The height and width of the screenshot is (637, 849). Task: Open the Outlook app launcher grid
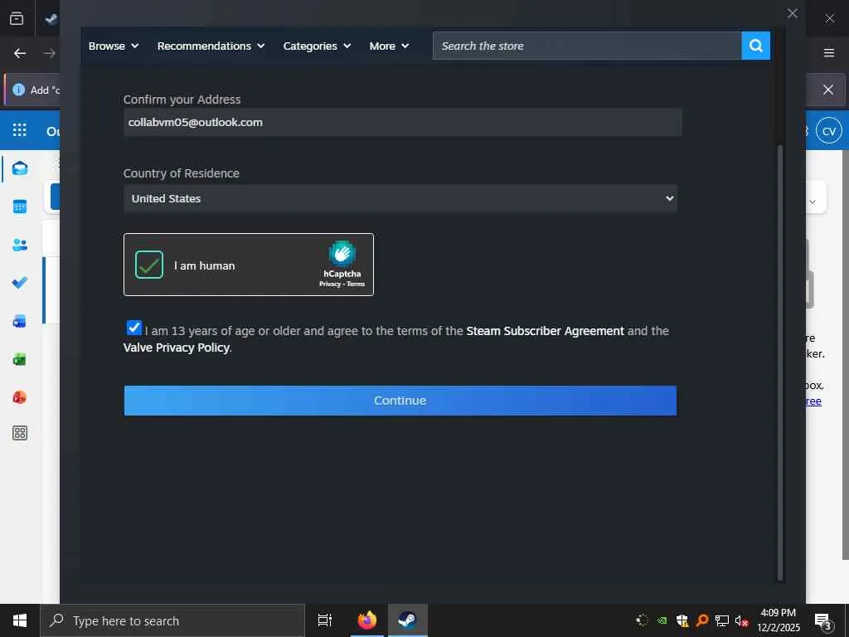20,130
